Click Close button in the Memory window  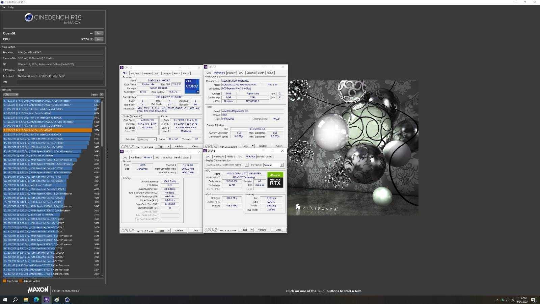195,231
